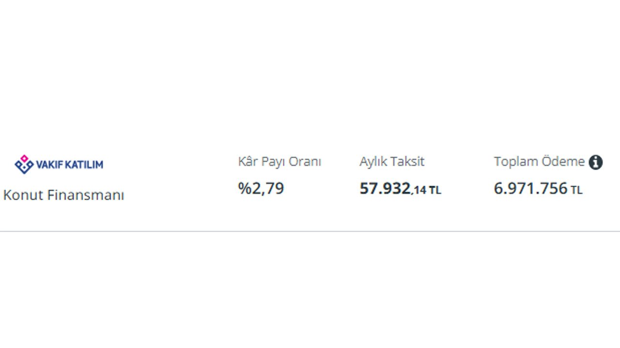Click the VAKIF KATILIM wordmark text

point(70,165)
